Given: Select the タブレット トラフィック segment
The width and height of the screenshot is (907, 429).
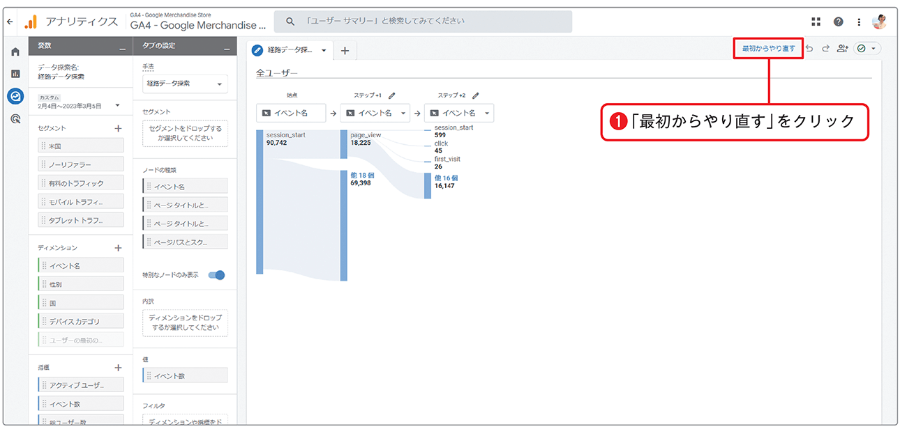Looking at the screenshot, I should [x=82, y=220].
